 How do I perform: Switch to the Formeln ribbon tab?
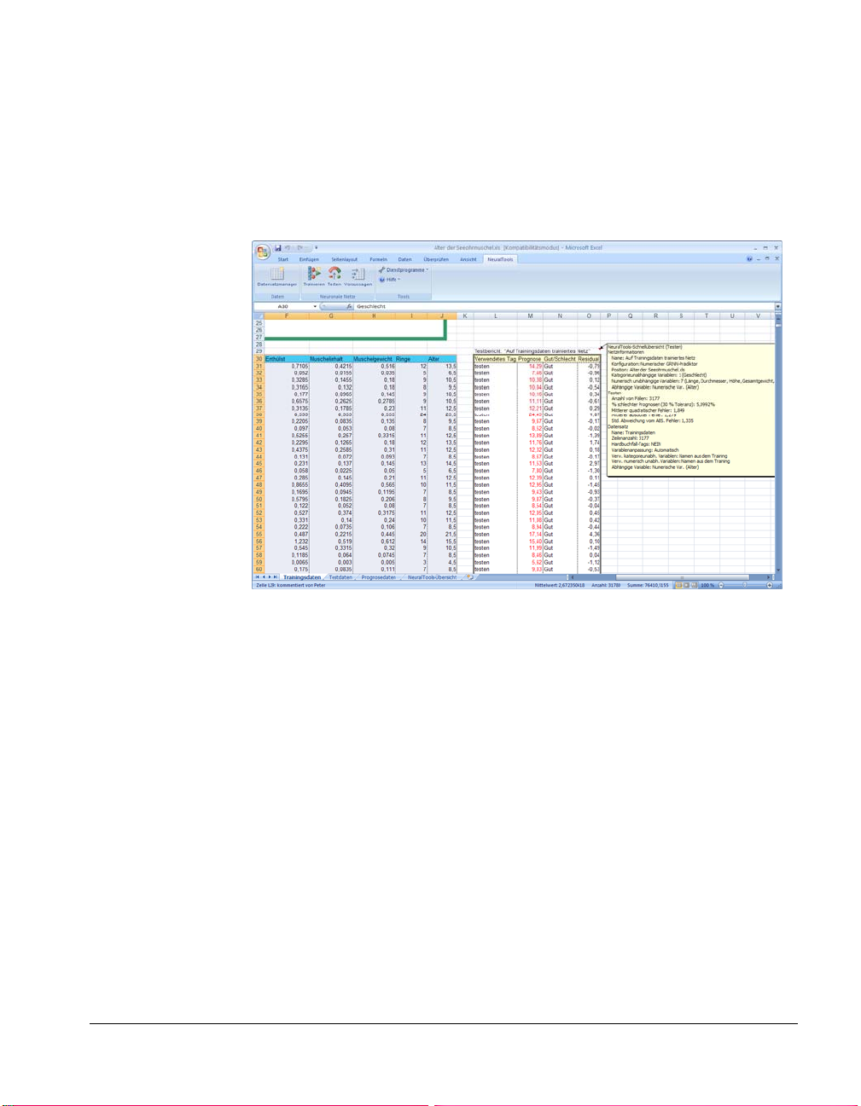click(378, 259)
